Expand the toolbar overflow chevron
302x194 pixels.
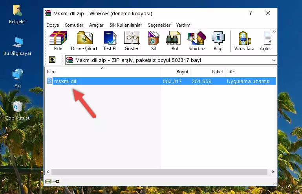pyautogui.click(x=274, y=31)
